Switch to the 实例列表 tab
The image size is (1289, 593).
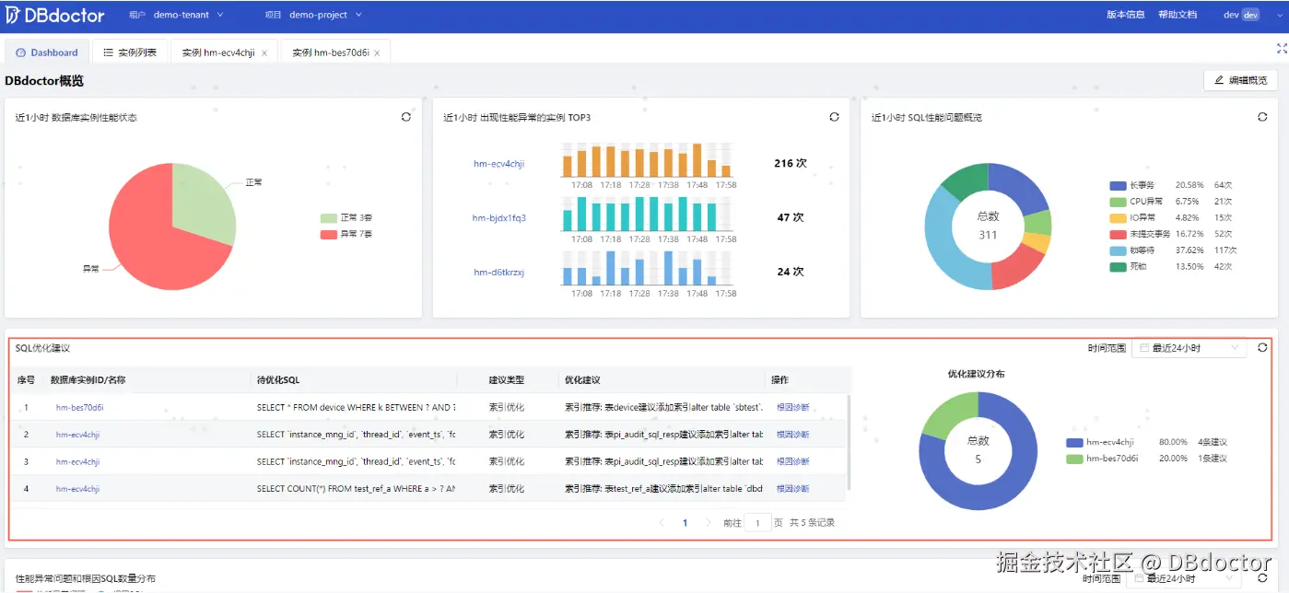pos(130,52)
